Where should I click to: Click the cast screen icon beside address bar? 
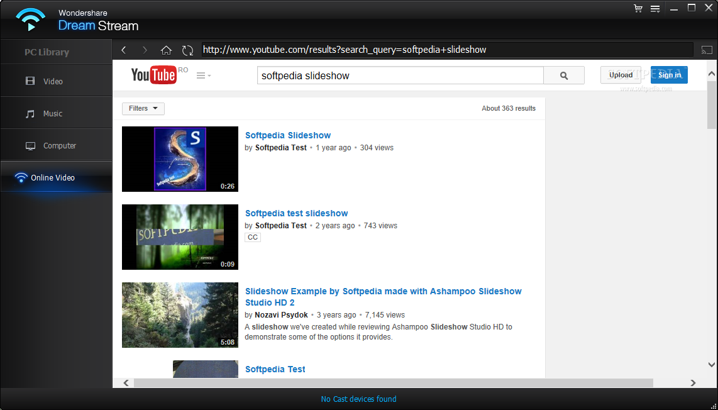click(x=707, y=50)
